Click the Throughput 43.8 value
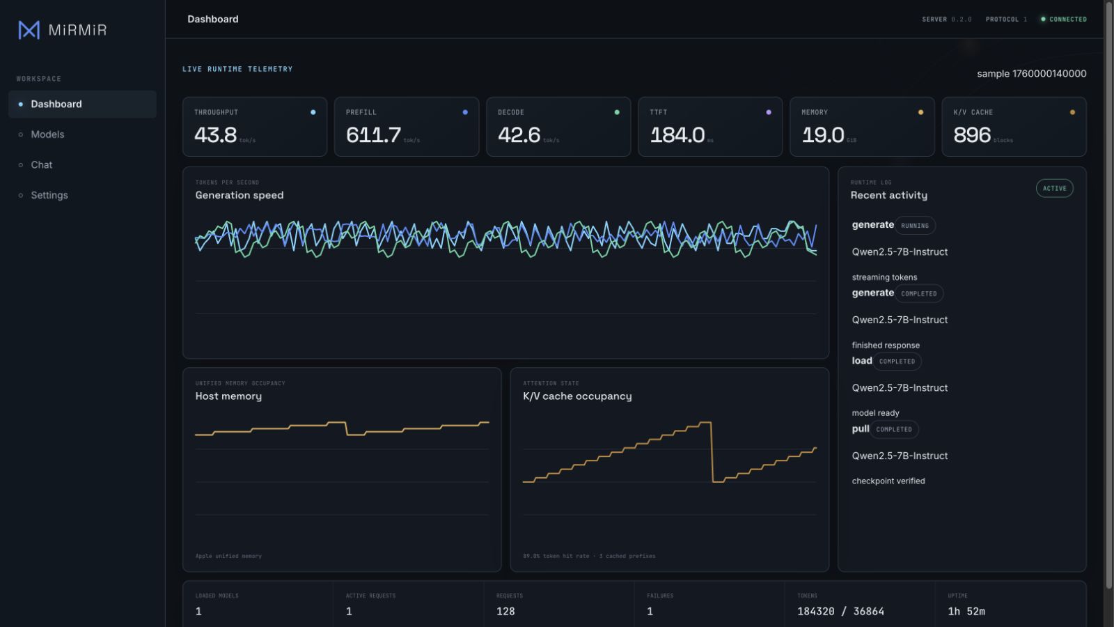 click(215, 134)
